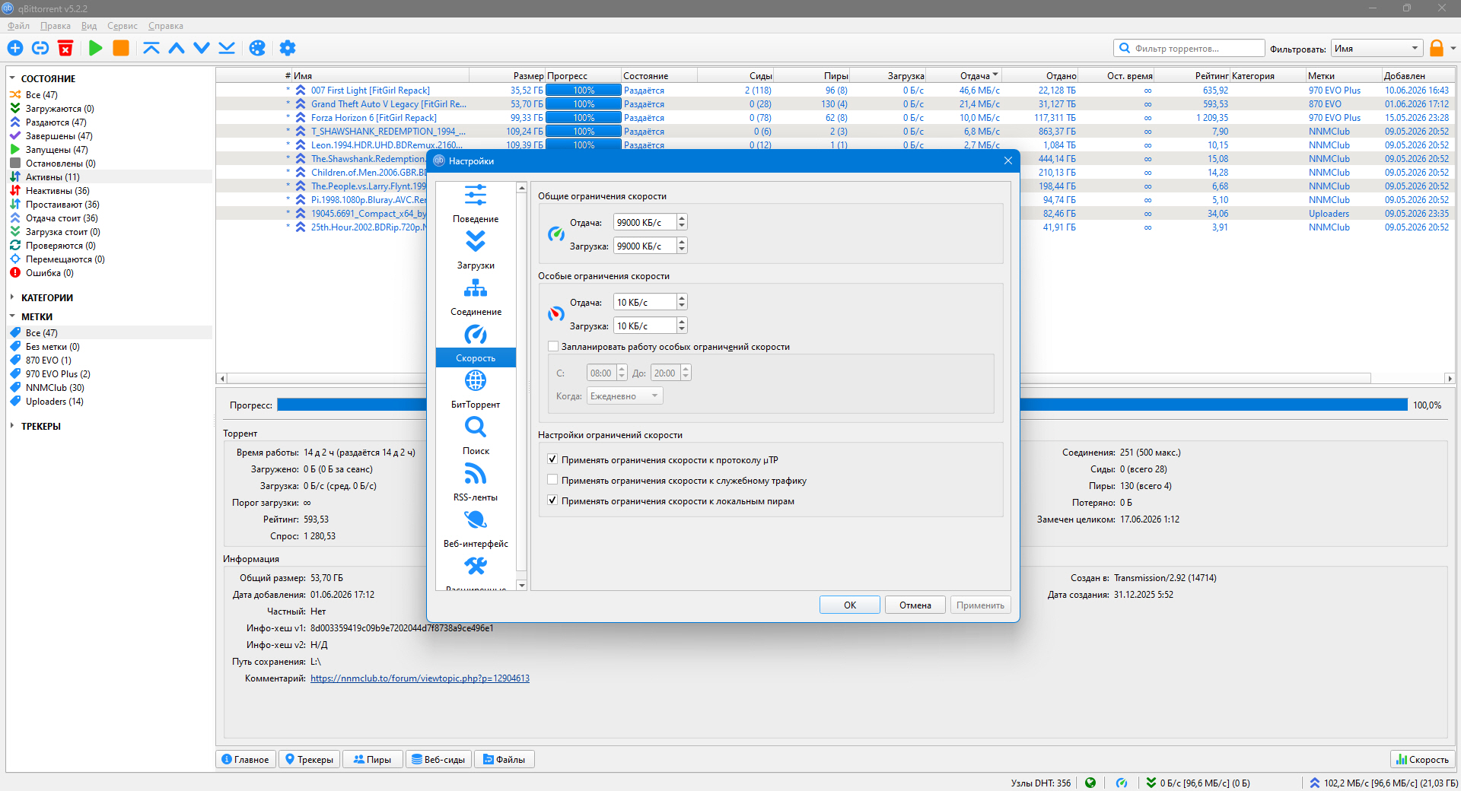
Task: Click the settings gear toolbar icon
Action: coord(288,48)
